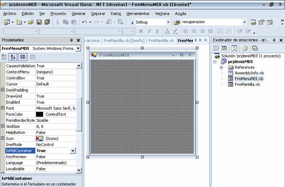
Task: Click the toolbar overflow chevron
Action: (x=282, y=22)
